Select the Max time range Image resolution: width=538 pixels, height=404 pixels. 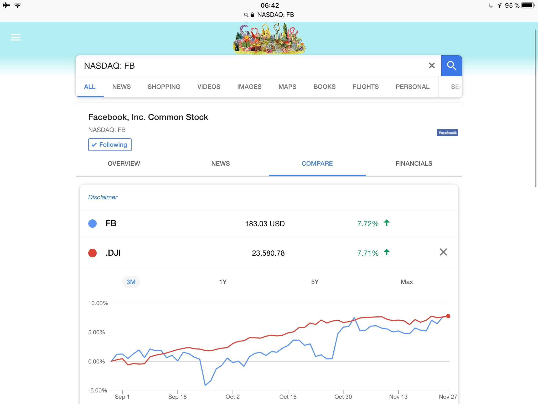[407, 282]
